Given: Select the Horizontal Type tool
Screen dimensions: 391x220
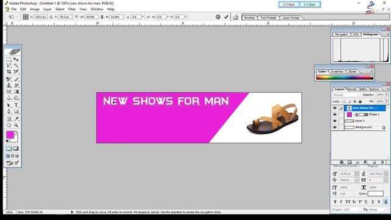Looking at the screenshot, I should [16, 105].
